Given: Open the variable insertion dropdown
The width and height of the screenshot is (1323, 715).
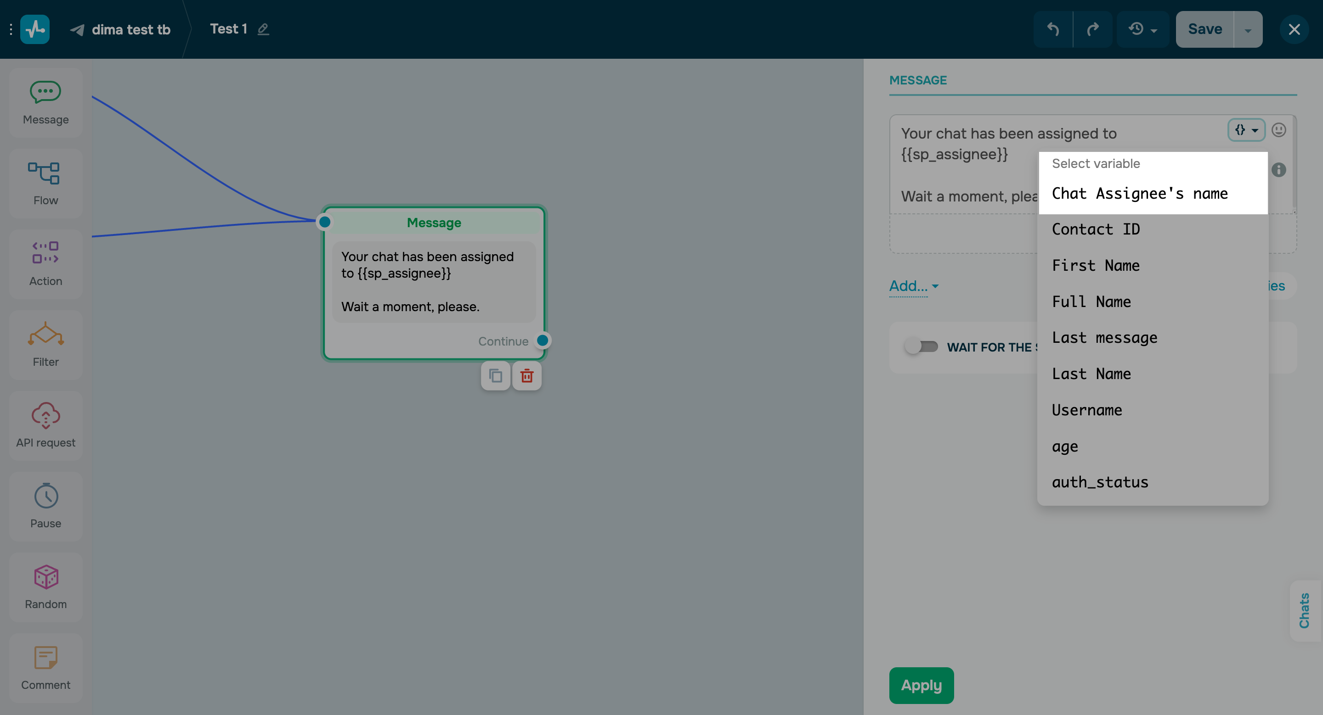Looking at the screenshot, I should [x=1246, y=130].
